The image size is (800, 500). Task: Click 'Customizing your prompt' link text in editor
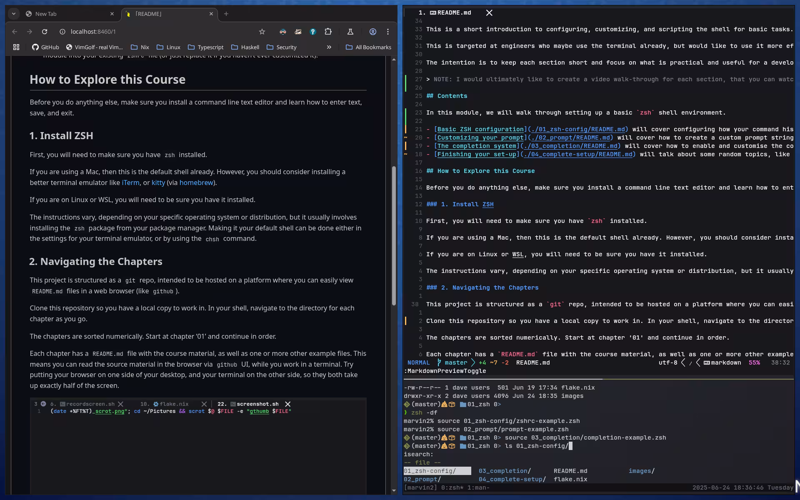pos(480,137)
